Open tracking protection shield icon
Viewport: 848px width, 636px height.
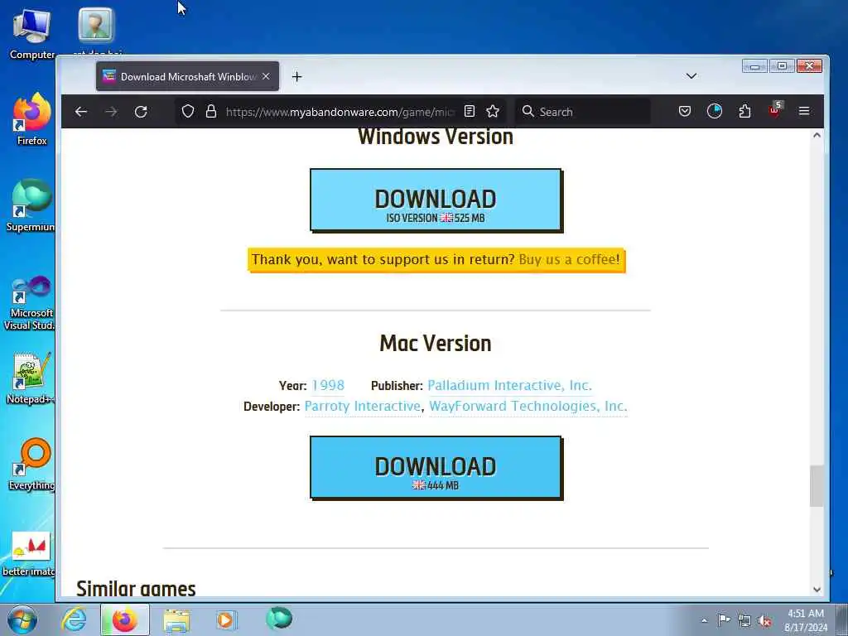tap(188, 112)
